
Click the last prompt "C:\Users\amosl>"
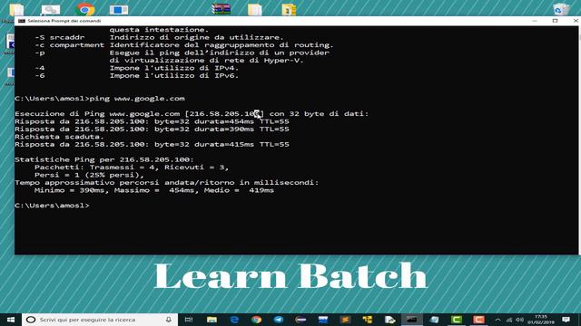pos(52,206)
